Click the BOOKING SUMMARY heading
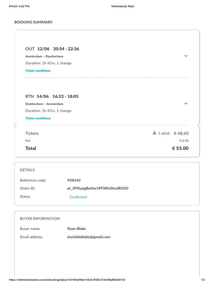This screenshot has width=214, height=286. coord(33,22)
